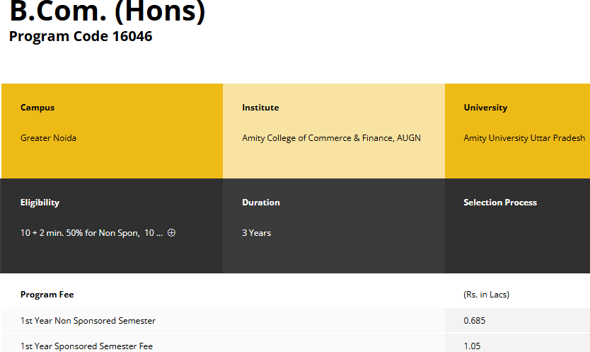This screenshot has width=590, height=352.
Task: Select 1st Year Sponsored Semester Fee row
Action: [x=86, y=346]
